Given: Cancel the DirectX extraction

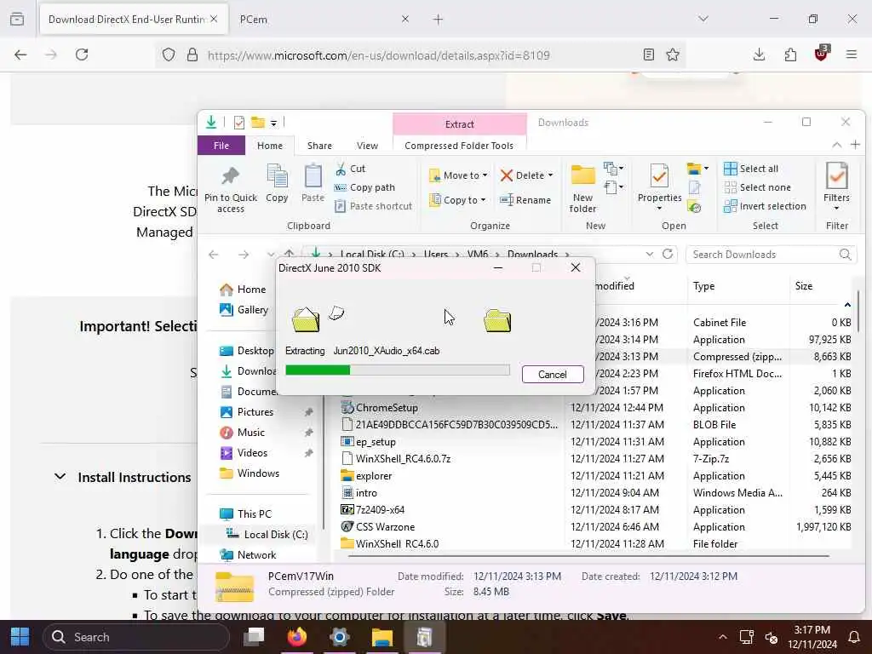Looking at the screenshot, I should [x=552, y=375].
